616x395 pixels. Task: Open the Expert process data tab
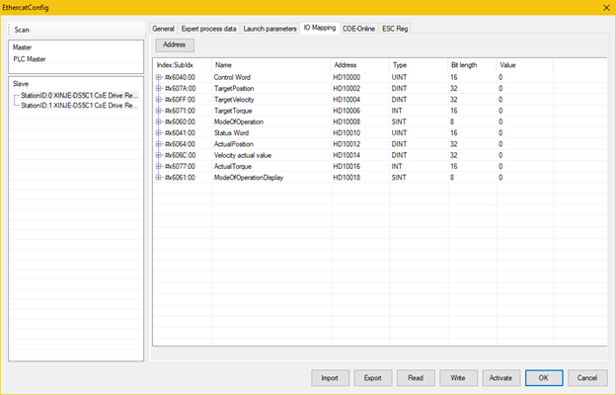coord(208,29)
